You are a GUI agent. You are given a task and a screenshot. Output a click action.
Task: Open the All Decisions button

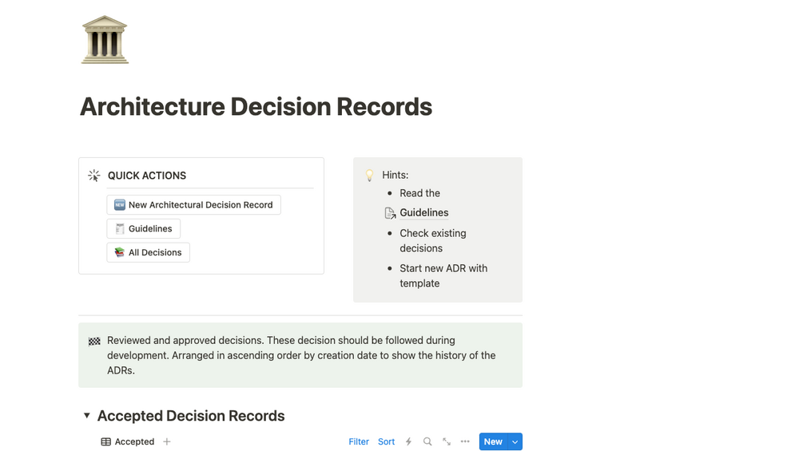[149, 253]
